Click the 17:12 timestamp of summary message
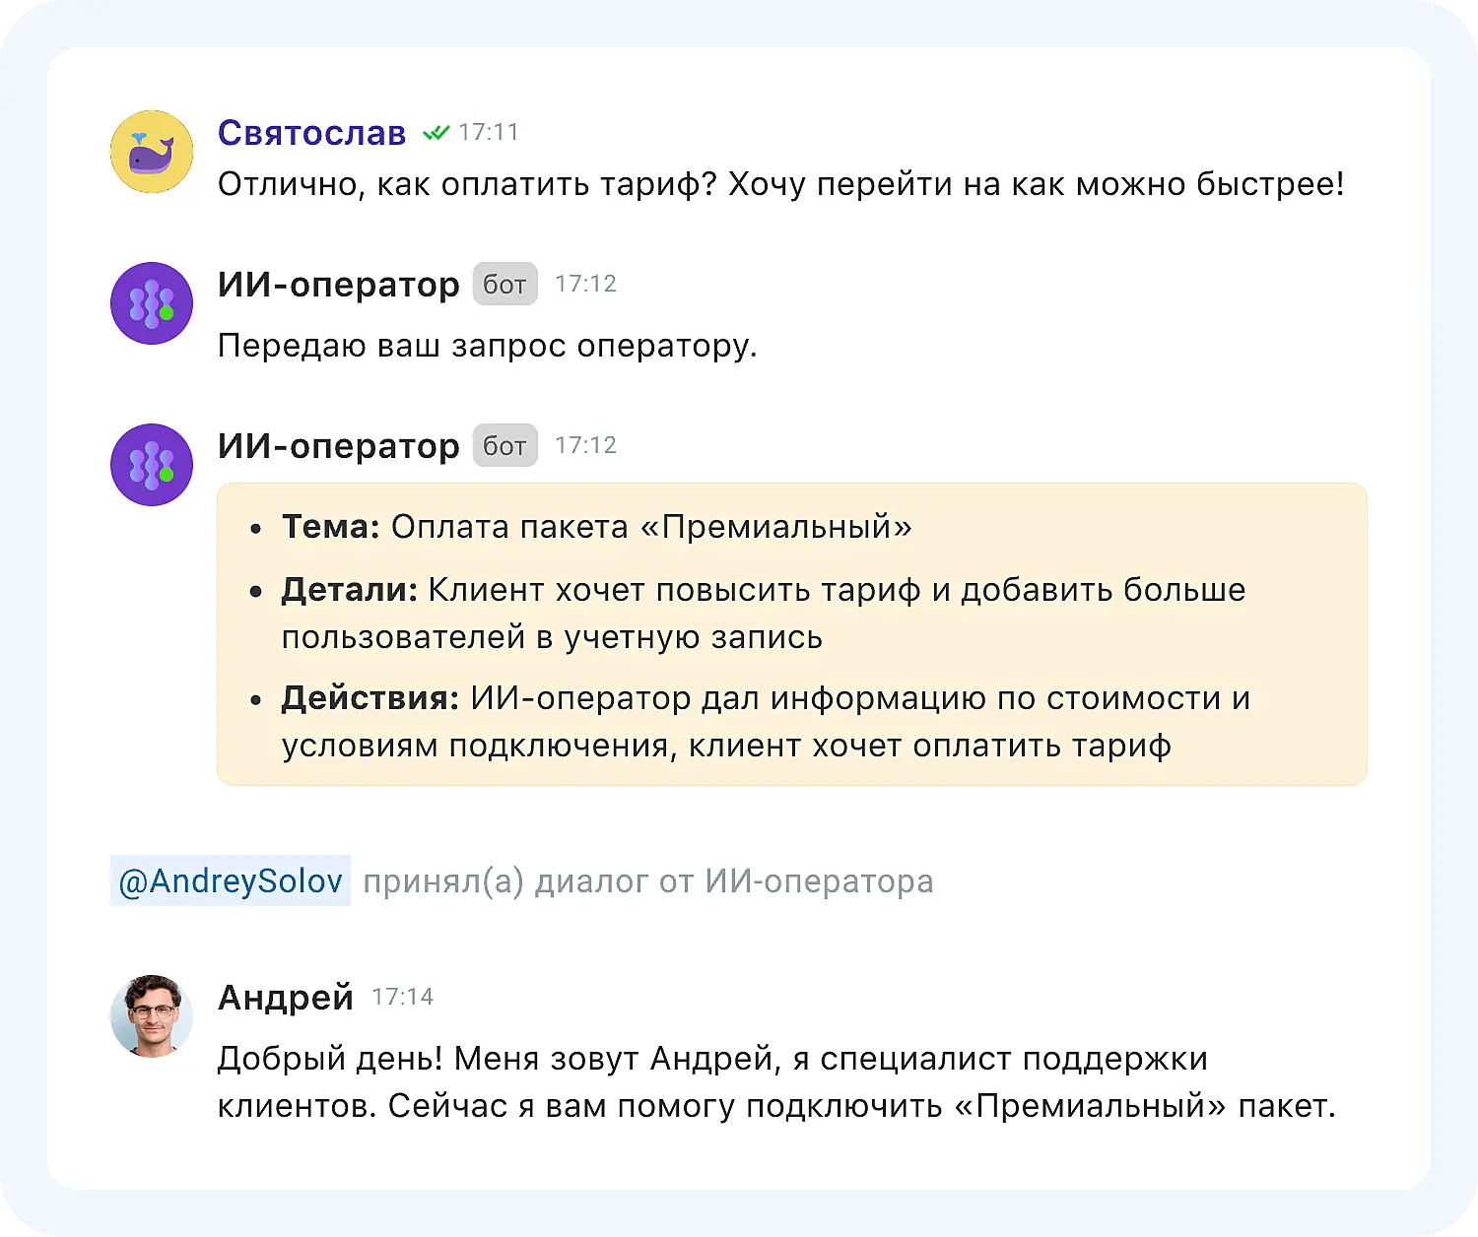This screenshot has height=1237, width=1478. [x=586, y=445]
